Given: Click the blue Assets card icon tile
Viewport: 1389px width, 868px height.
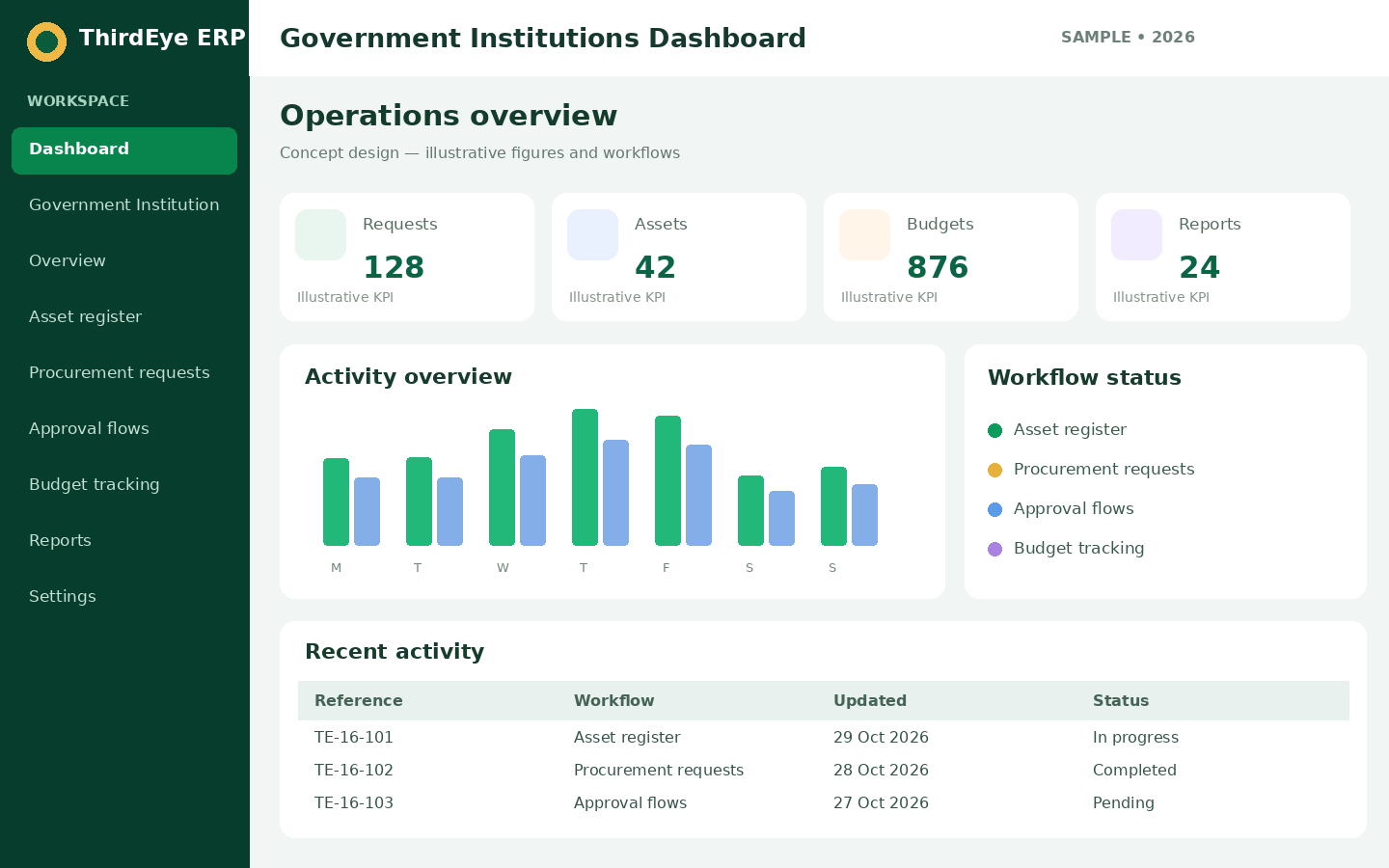Looking at the screenshot, I should coord(592,234).
